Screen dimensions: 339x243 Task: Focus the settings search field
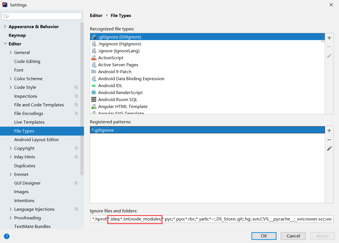click(x=42, y=16)
